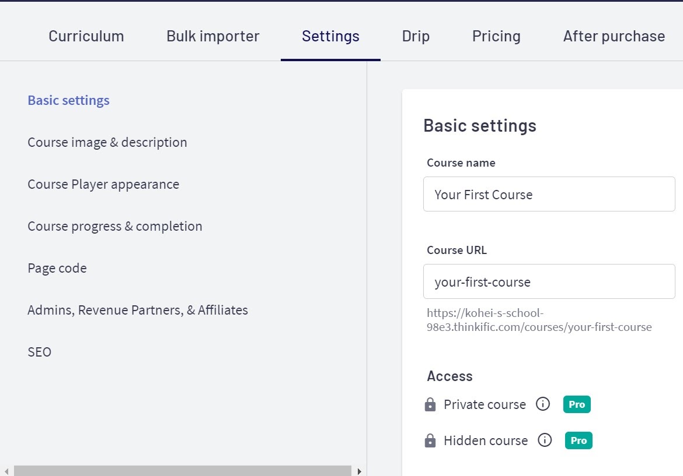Click the Private course lock icon

(x=430, y=404)
